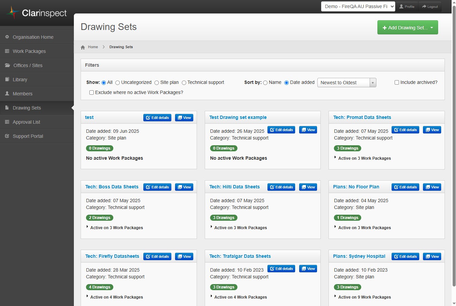Enable the Include archived checkbox
This screenshot has width=456, height=306.
click(397, 83)
